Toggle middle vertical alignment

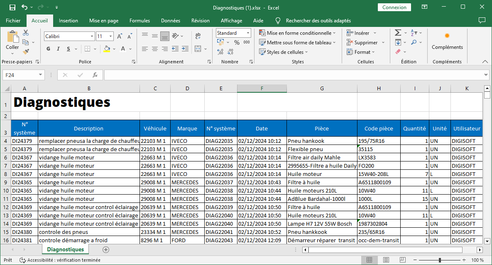click(x=155, y=36)
